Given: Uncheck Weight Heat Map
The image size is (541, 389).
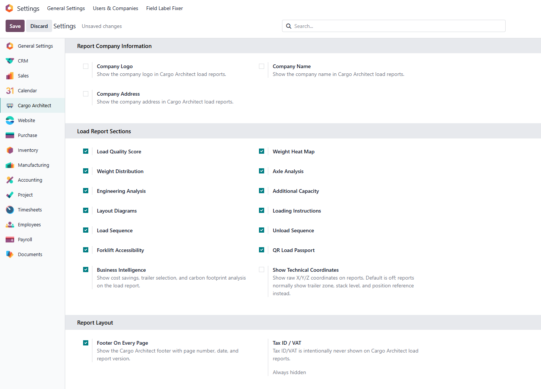Looking at the screenshot, I should pos(262,151).
